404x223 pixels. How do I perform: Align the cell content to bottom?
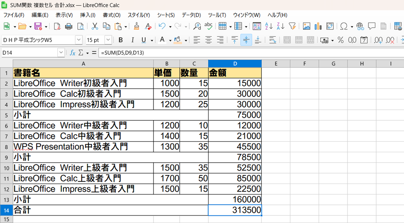[258, 40]
